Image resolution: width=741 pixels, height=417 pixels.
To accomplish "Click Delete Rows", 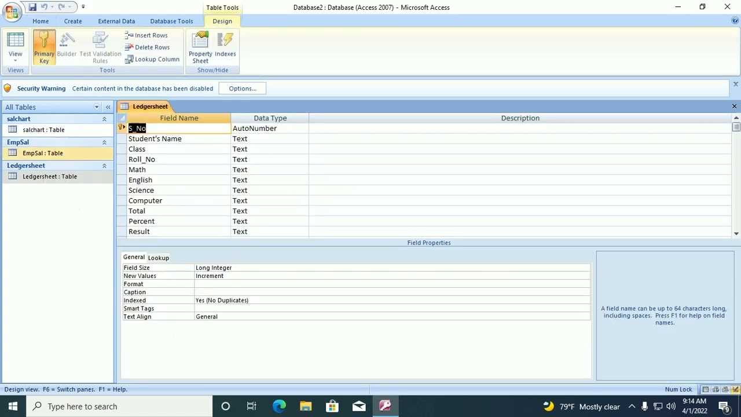I will pyautogui.click(x=147, y=47).
